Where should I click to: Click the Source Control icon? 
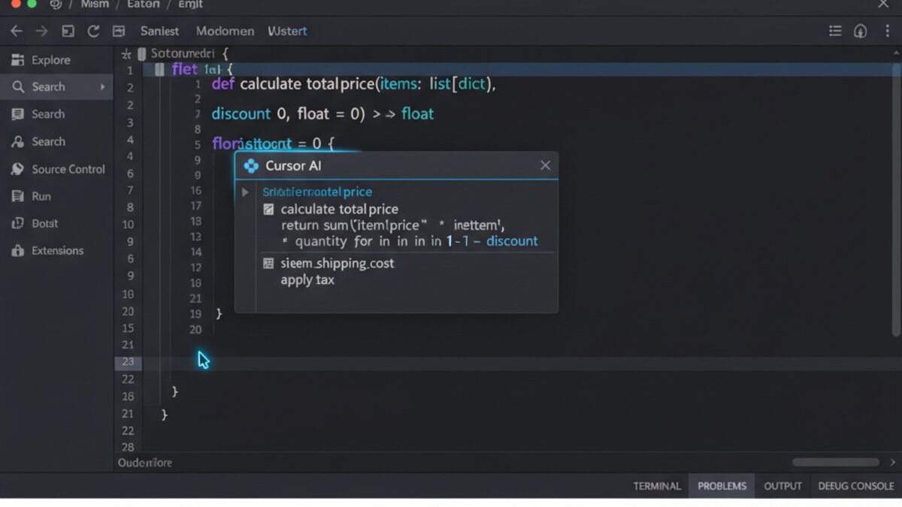pos(17,169)
